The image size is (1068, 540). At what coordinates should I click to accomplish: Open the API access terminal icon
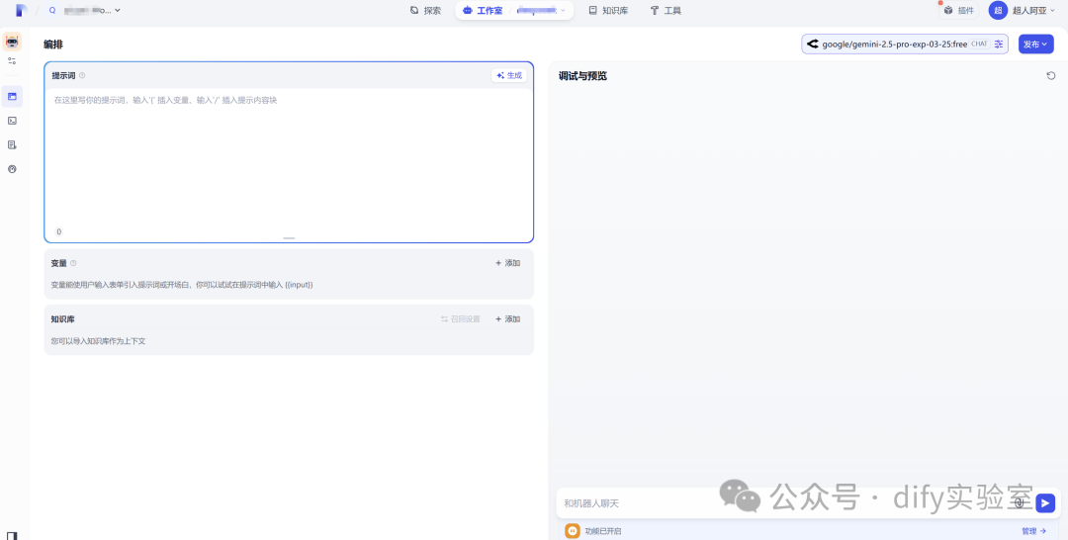(x=12, y=121)
